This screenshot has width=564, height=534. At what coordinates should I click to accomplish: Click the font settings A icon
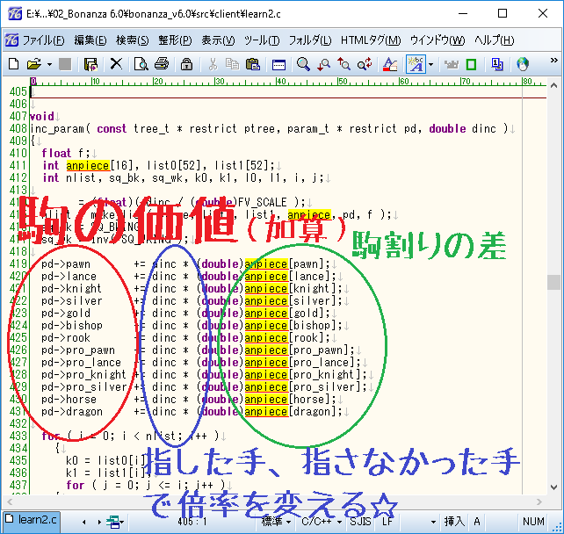pyautogui.click(x=389, y=65)
